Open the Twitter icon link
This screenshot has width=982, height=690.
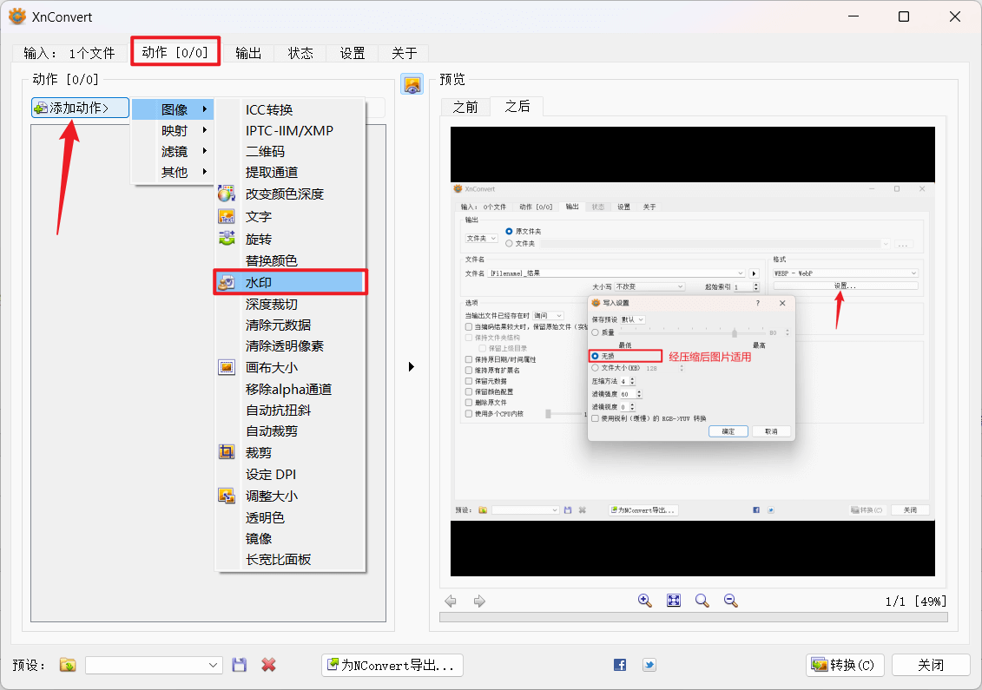click(649, 665)
